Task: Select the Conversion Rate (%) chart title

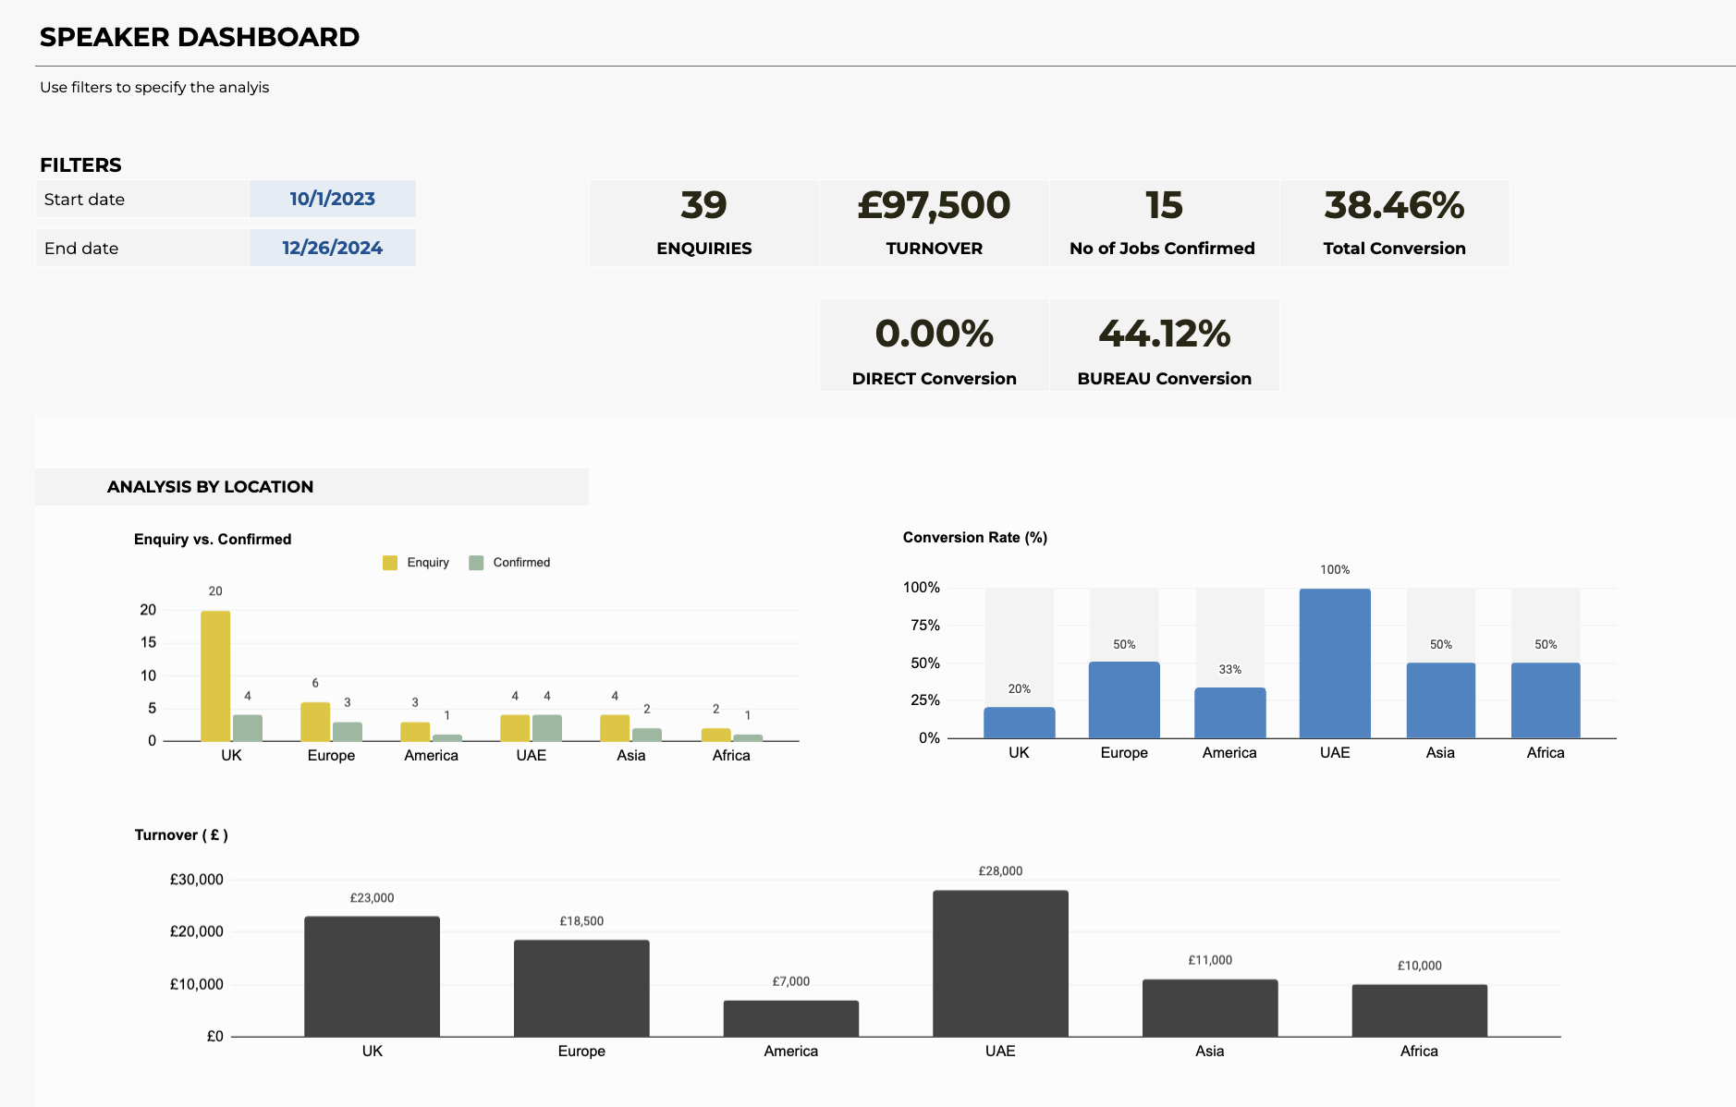Action: tap(974, 538)
